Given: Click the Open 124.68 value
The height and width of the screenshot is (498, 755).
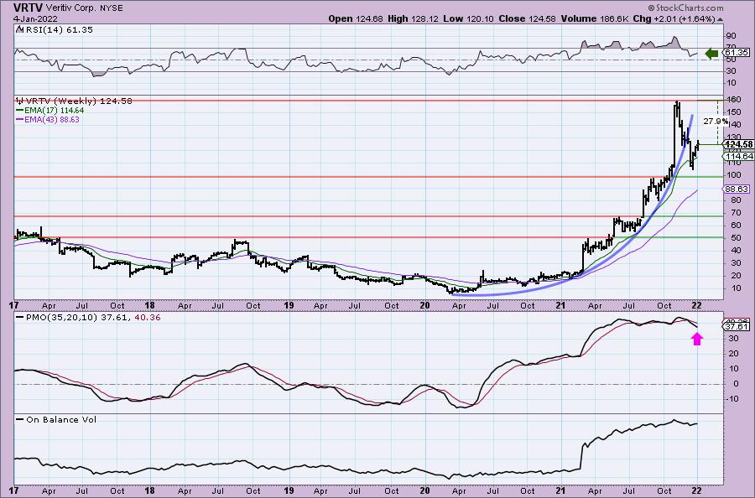Looking at the screenshot, I should pyautogui.click(x=356, y=18).
